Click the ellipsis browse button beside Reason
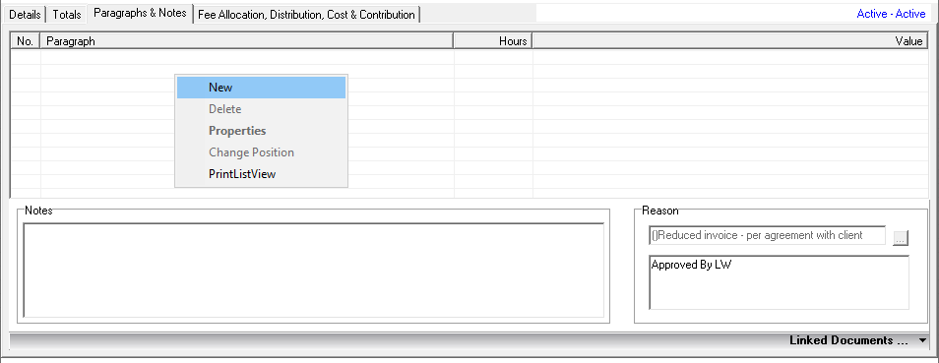 (901, 238)
